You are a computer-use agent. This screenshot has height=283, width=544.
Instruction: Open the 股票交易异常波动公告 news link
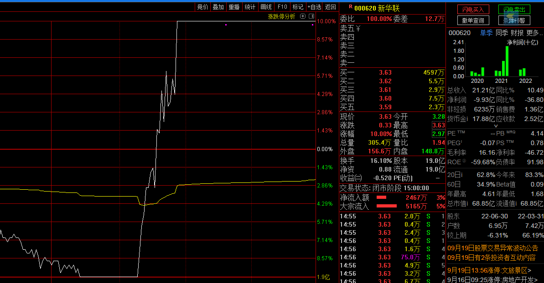coord(492,248)
